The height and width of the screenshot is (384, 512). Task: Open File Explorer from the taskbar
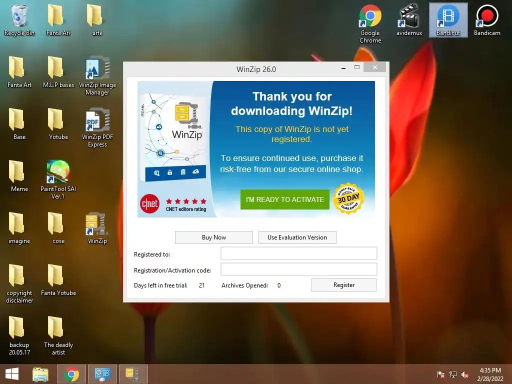40,374
